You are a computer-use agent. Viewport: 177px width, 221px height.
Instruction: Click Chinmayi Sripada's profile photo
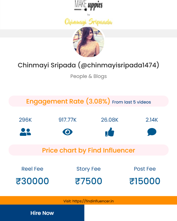[88, 42]
